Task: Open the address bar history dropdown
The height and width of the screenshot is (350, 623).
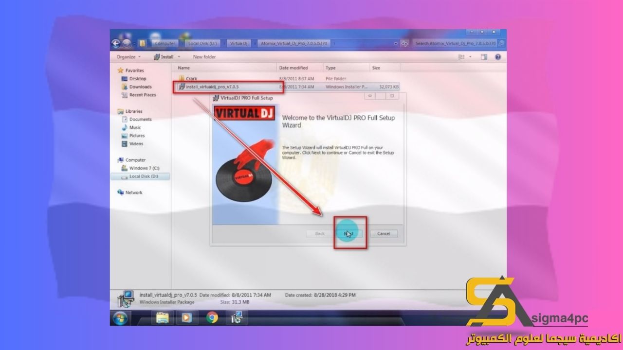Action: [x=395, y=43]
